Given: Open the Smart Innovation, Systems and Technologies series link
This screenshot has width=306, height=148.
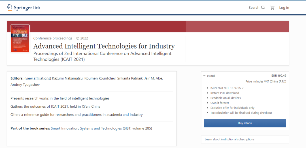Looking at the screenshot, I should pos(86,128).
